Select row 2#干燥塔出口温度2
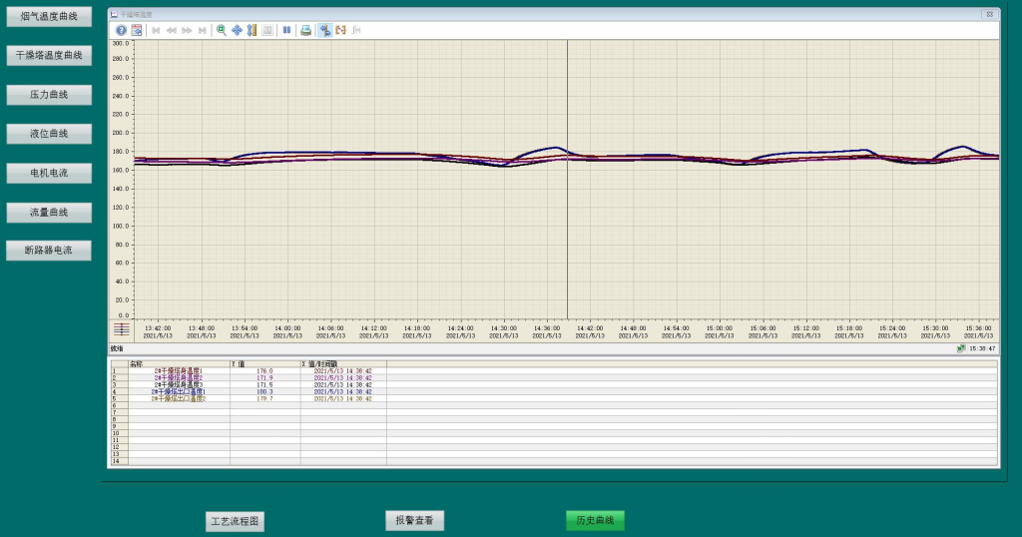The height and width of the screenshot is (537, 1022). point(179,398)
